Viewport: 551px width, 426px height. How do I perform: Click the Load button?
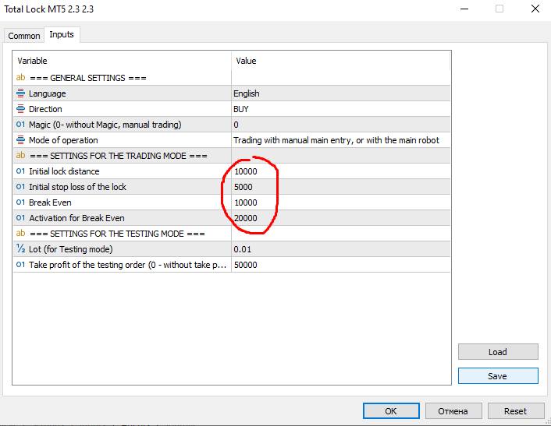(x=498, y=352)
